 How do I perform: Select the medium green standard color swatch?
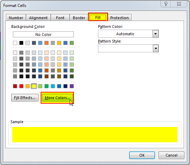click(47, 86)
